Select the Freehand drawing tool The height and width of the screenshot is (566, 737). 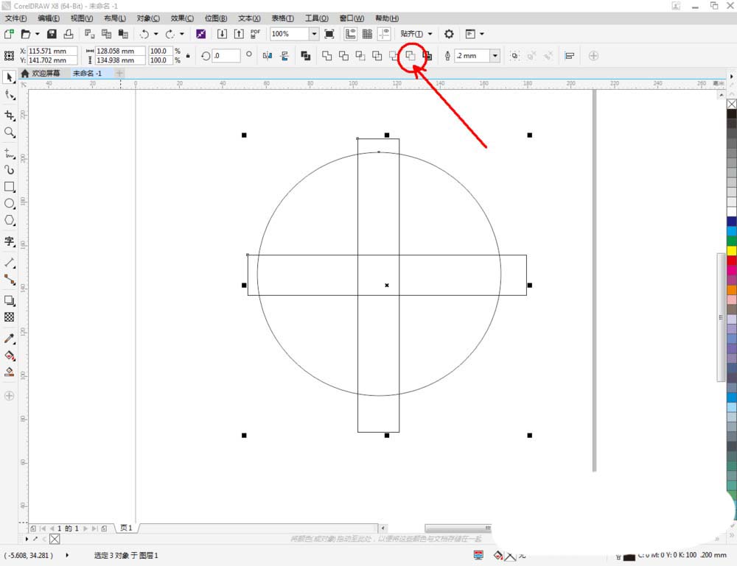(x=10, y=153)
